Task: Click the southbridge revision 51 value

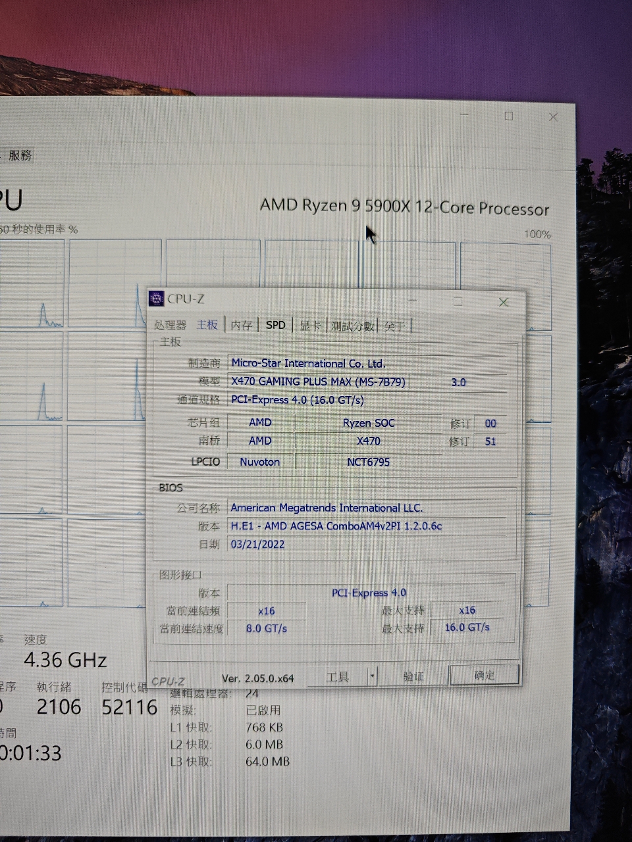Action: pos(490,441)
